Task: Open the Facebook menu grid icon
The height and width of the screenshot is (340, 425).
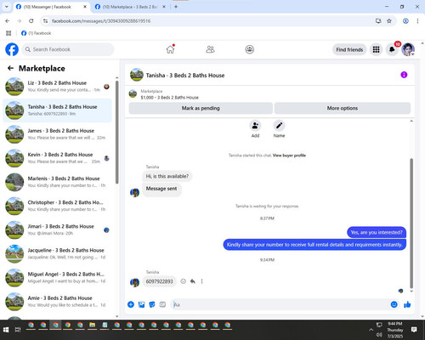Action: pos(376,49)
